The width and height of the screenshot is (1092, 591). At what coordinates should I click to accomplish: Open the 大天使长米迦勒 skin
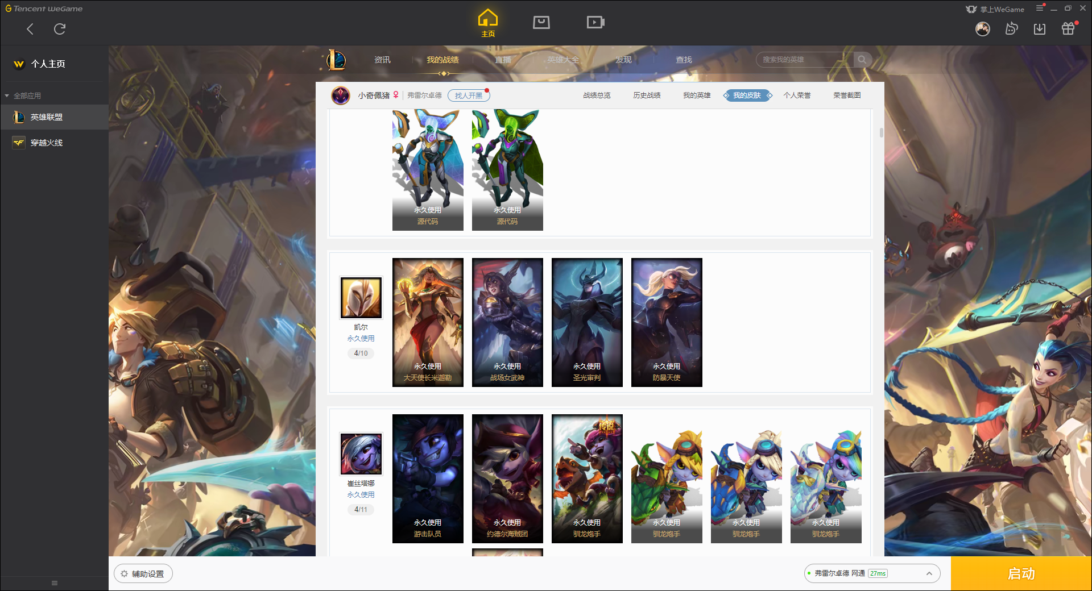428,322
